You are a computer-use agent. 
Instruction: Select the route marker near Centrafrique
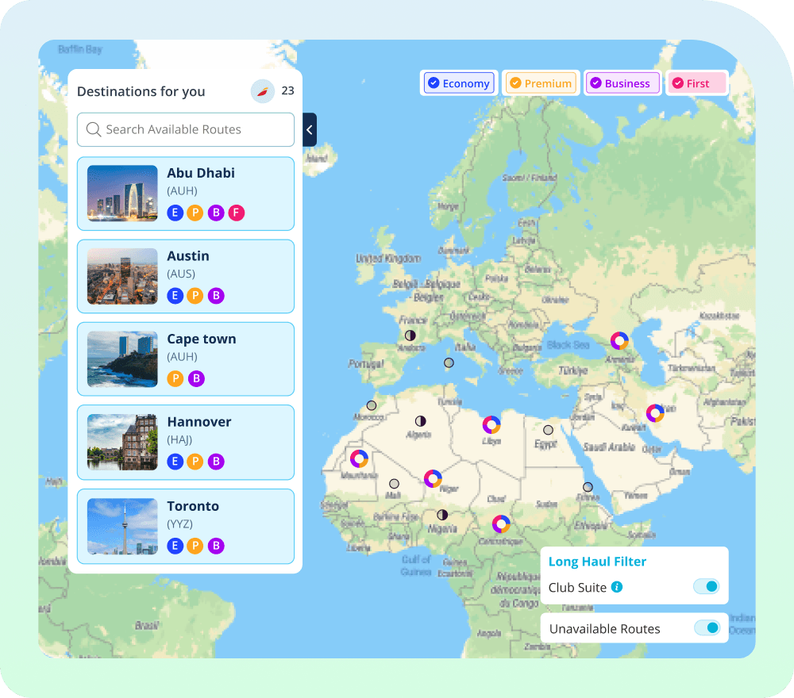[501, 524]
